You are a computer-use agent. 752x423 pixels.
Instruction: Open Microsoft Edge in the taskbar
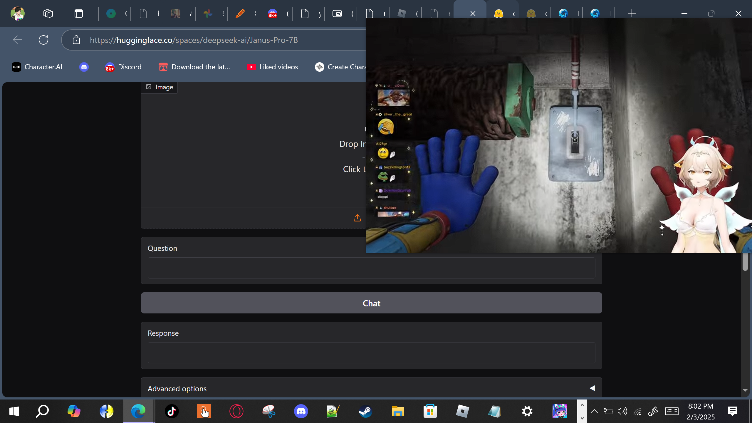(x=138, y=411)
